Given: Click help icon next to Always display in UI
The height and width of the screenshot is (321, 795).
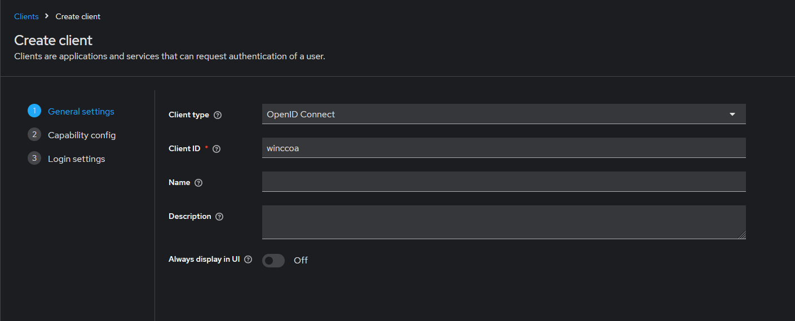Looking at the screenshot, I should pos(248,260).
